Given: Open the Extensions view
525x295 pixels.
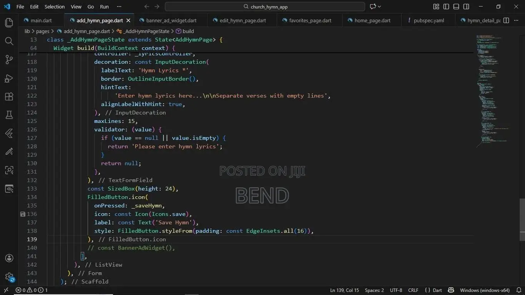Looking at the screenshot, I should 9,96.
